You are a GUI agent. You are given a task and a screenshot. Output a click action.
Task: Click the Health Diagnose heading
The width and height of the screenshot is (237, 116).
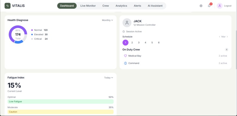18,20
